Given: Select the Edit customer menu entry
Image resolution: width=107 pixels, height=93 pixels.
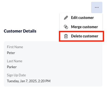Looking at the screenshot, I should [x=81, y=18].
